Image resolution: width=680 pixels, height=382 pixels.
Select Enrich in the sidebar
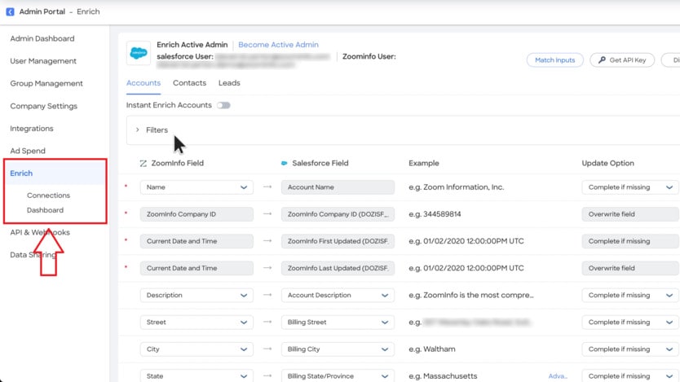[x=21, y=173]
